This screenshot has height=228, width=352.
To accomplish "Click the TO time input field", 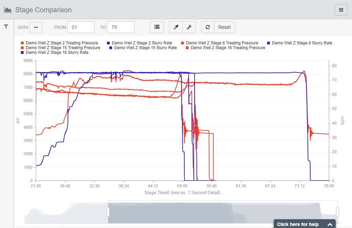I will click(x=120, y=27).
